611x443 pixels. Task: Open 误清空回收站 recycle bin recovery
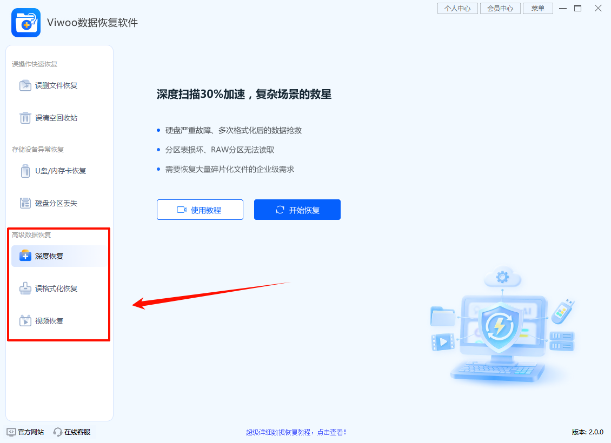pyautogui.click(x=49, y=118)
